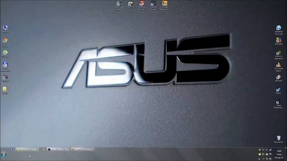Launch Google Chrome from the desktop
Viewport: 287px width, 161px height.
pyautogui.click(x=5, y=42)
